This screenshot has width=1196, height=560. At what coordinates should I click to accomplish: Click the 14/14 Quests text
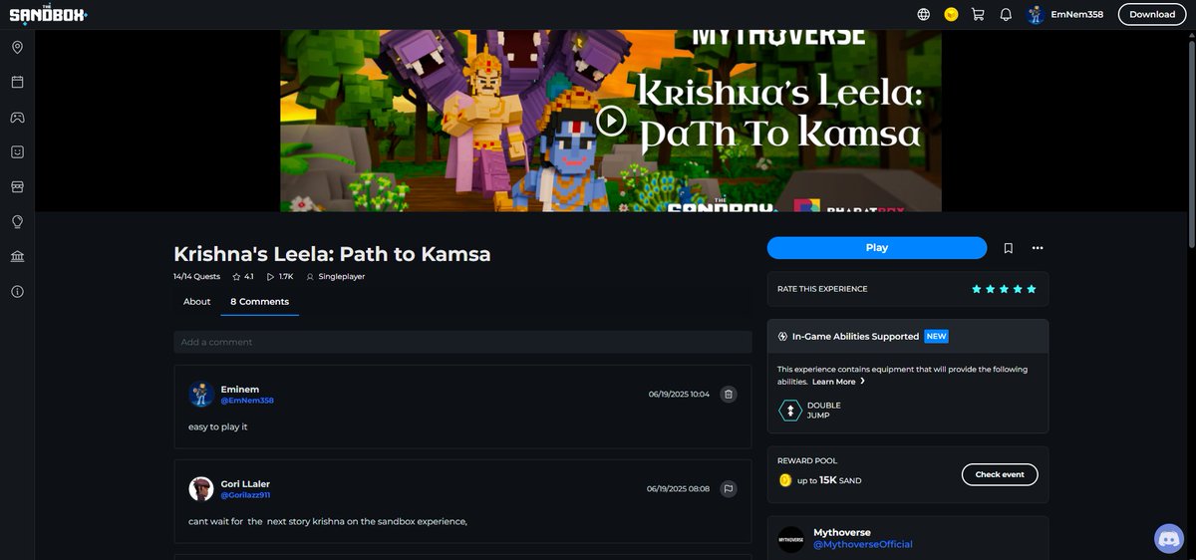click(196, 276)
